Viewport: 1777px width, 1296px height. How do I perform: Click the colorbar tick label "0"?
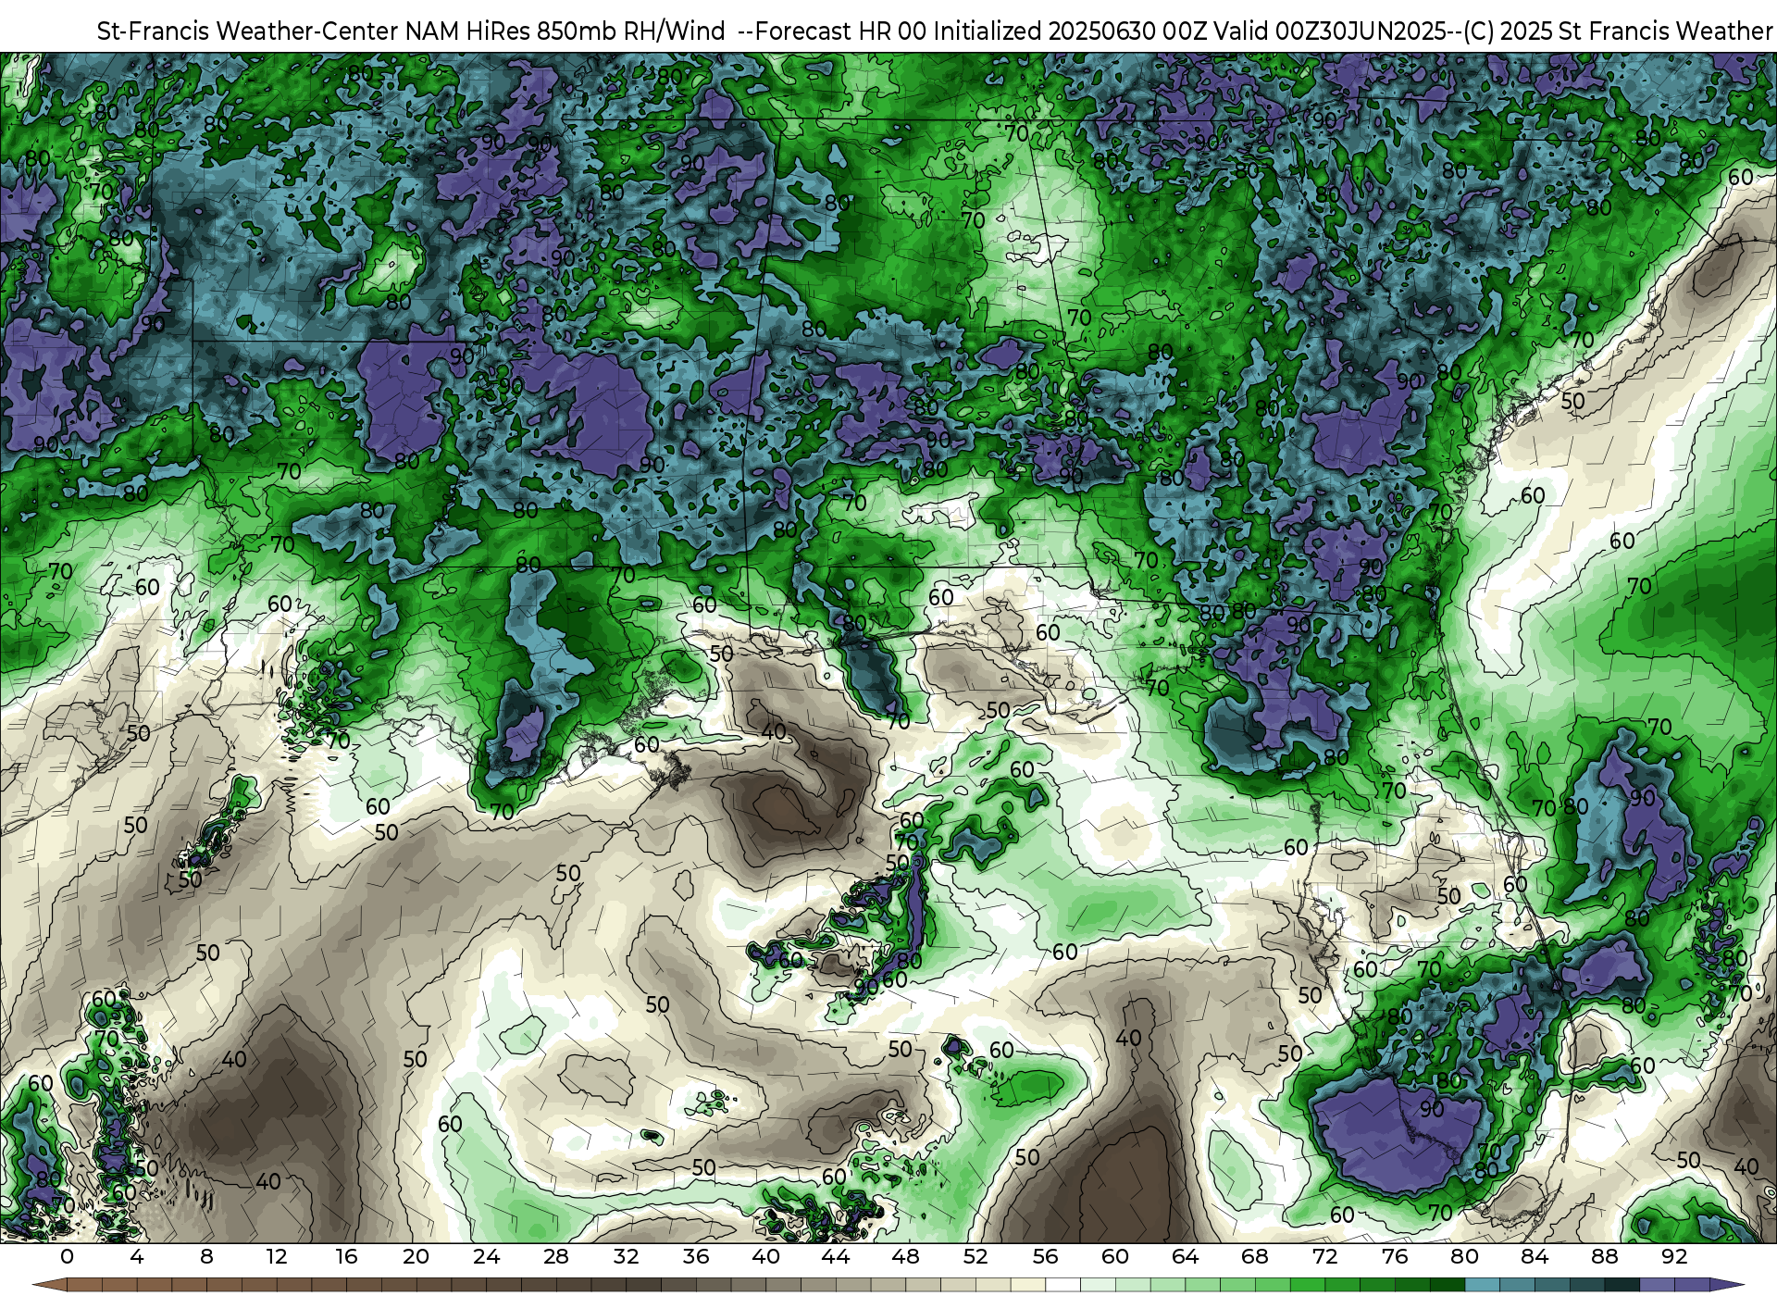[67, 1257]
